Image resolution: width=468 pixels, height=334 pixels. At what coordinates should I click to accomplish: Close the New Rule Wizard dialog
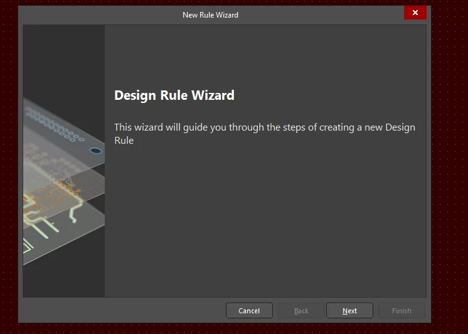coord(415,13)
